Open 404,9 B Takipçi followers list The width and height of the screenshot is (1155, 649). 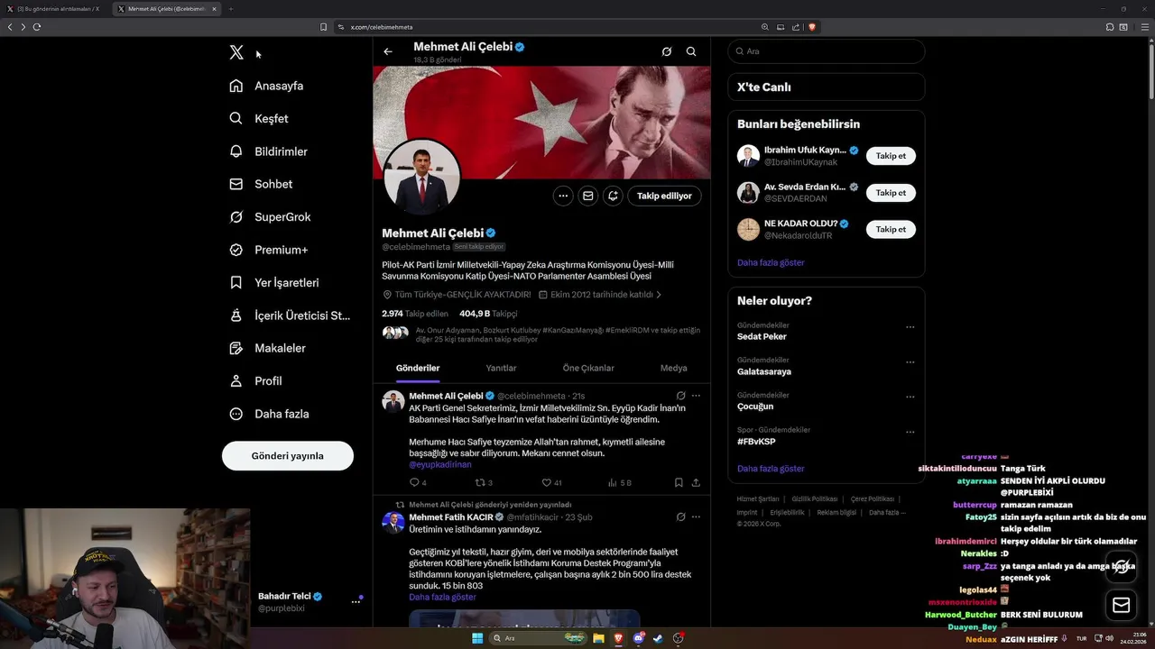tap(488, 314)
